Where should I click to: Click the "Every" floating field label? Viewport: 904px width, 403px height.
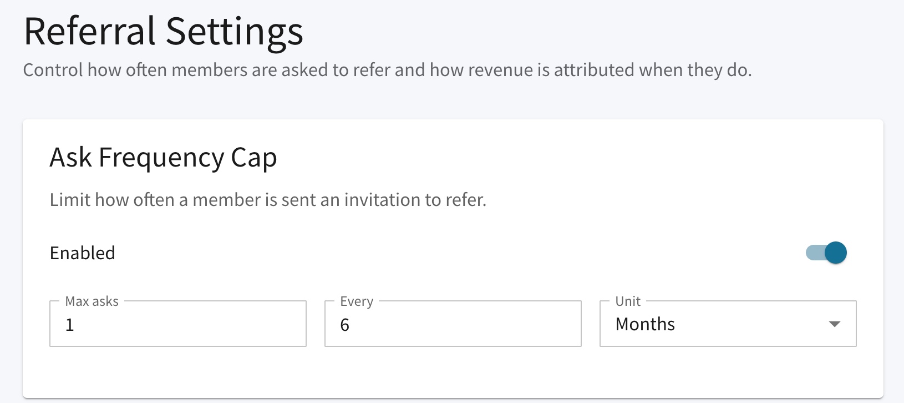(x=357, y=301)
